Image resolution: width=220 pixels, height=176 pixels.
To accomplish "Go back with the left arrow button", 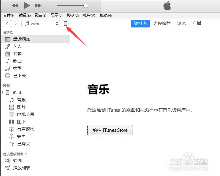I will point(7,23).
